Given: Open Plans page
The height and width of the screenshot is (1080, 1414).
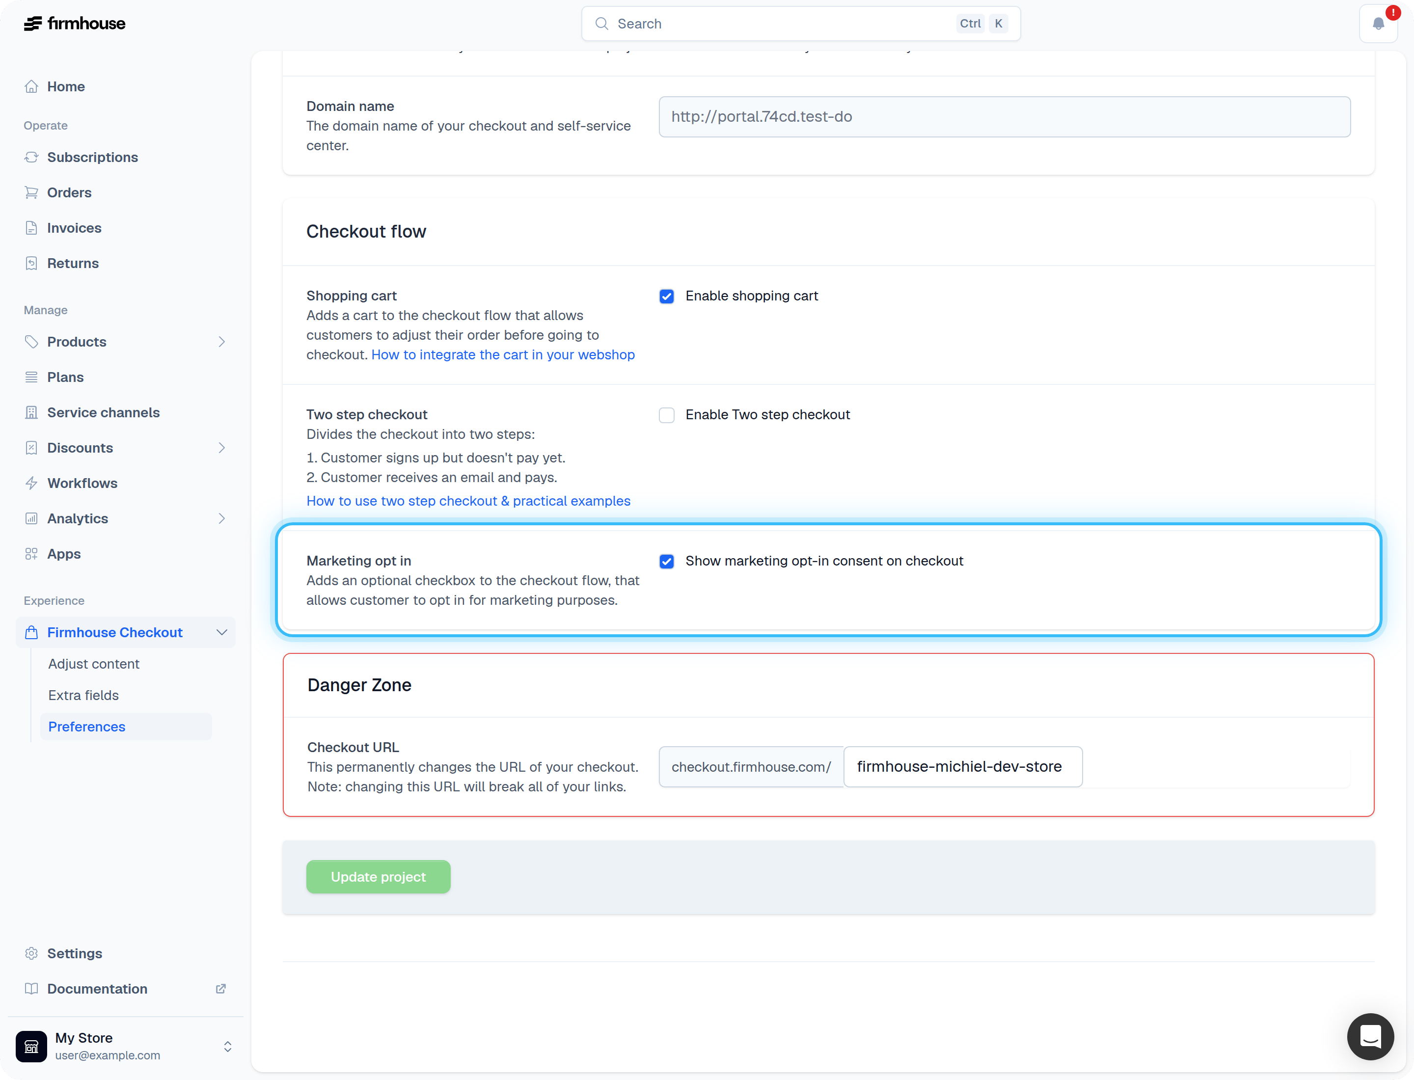Looking at the screenshot, I should (x=66, y=377).
